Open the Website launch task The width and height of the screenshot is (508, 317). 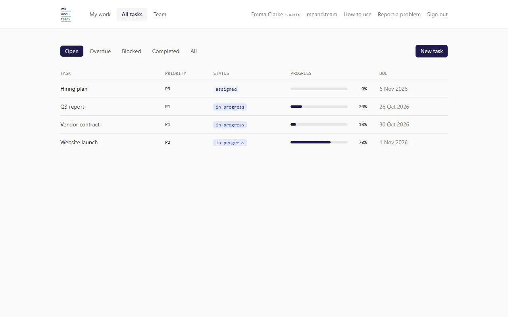click(79, 142)
